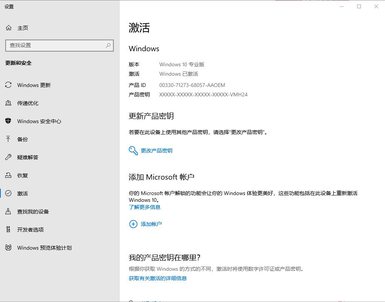
Task: Click the 疑难解答 wrench icon
Action: click(8, 157)
